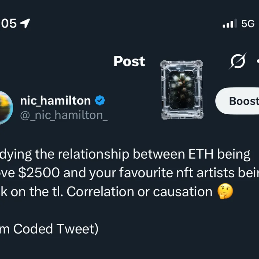View the framed NFT card image

182,90
